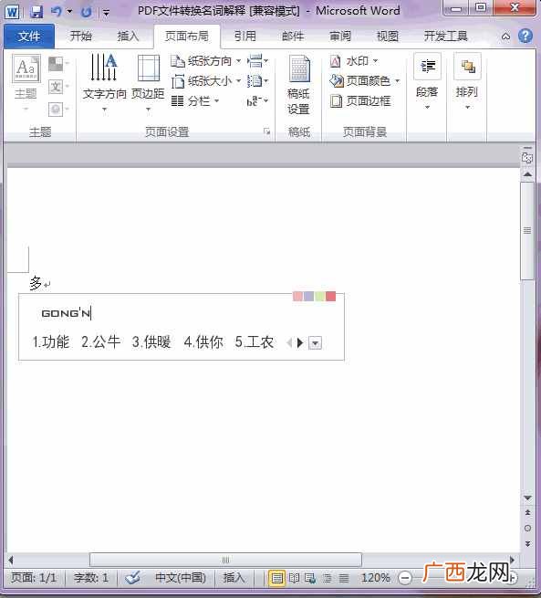Click the horizontal scrollbar thumb
The image size is (541, 598).
[x=225, y=560]
